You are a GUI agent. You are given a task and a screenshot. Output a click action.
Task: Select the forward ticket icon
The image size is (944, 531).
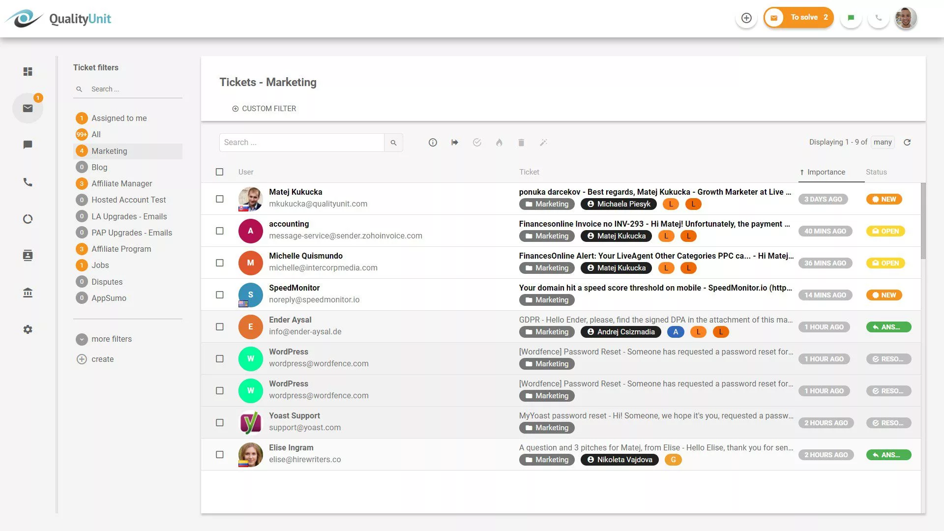[x=454, y=142]
